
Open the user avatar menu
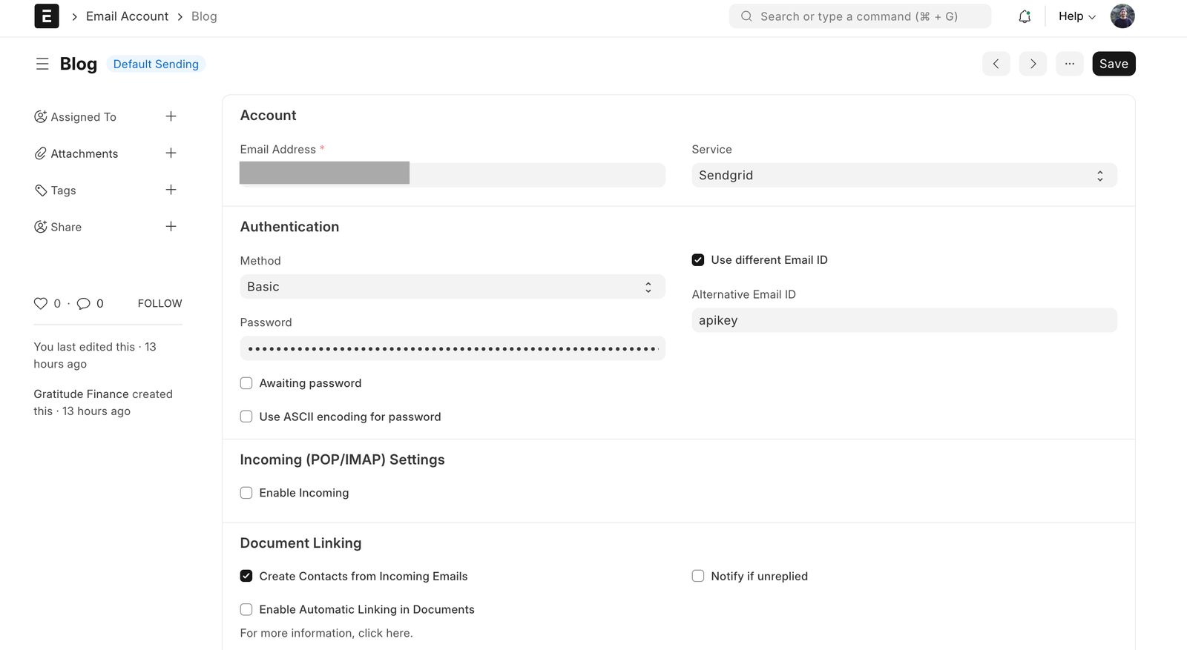tap(1122, 16)
